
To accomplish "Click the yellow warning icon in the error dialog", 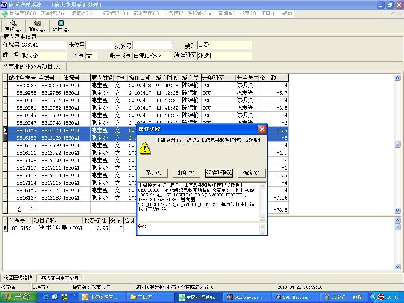I will (145, 148).
